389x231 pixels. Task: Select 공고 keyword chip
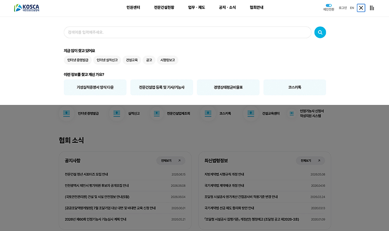[149, 60]
